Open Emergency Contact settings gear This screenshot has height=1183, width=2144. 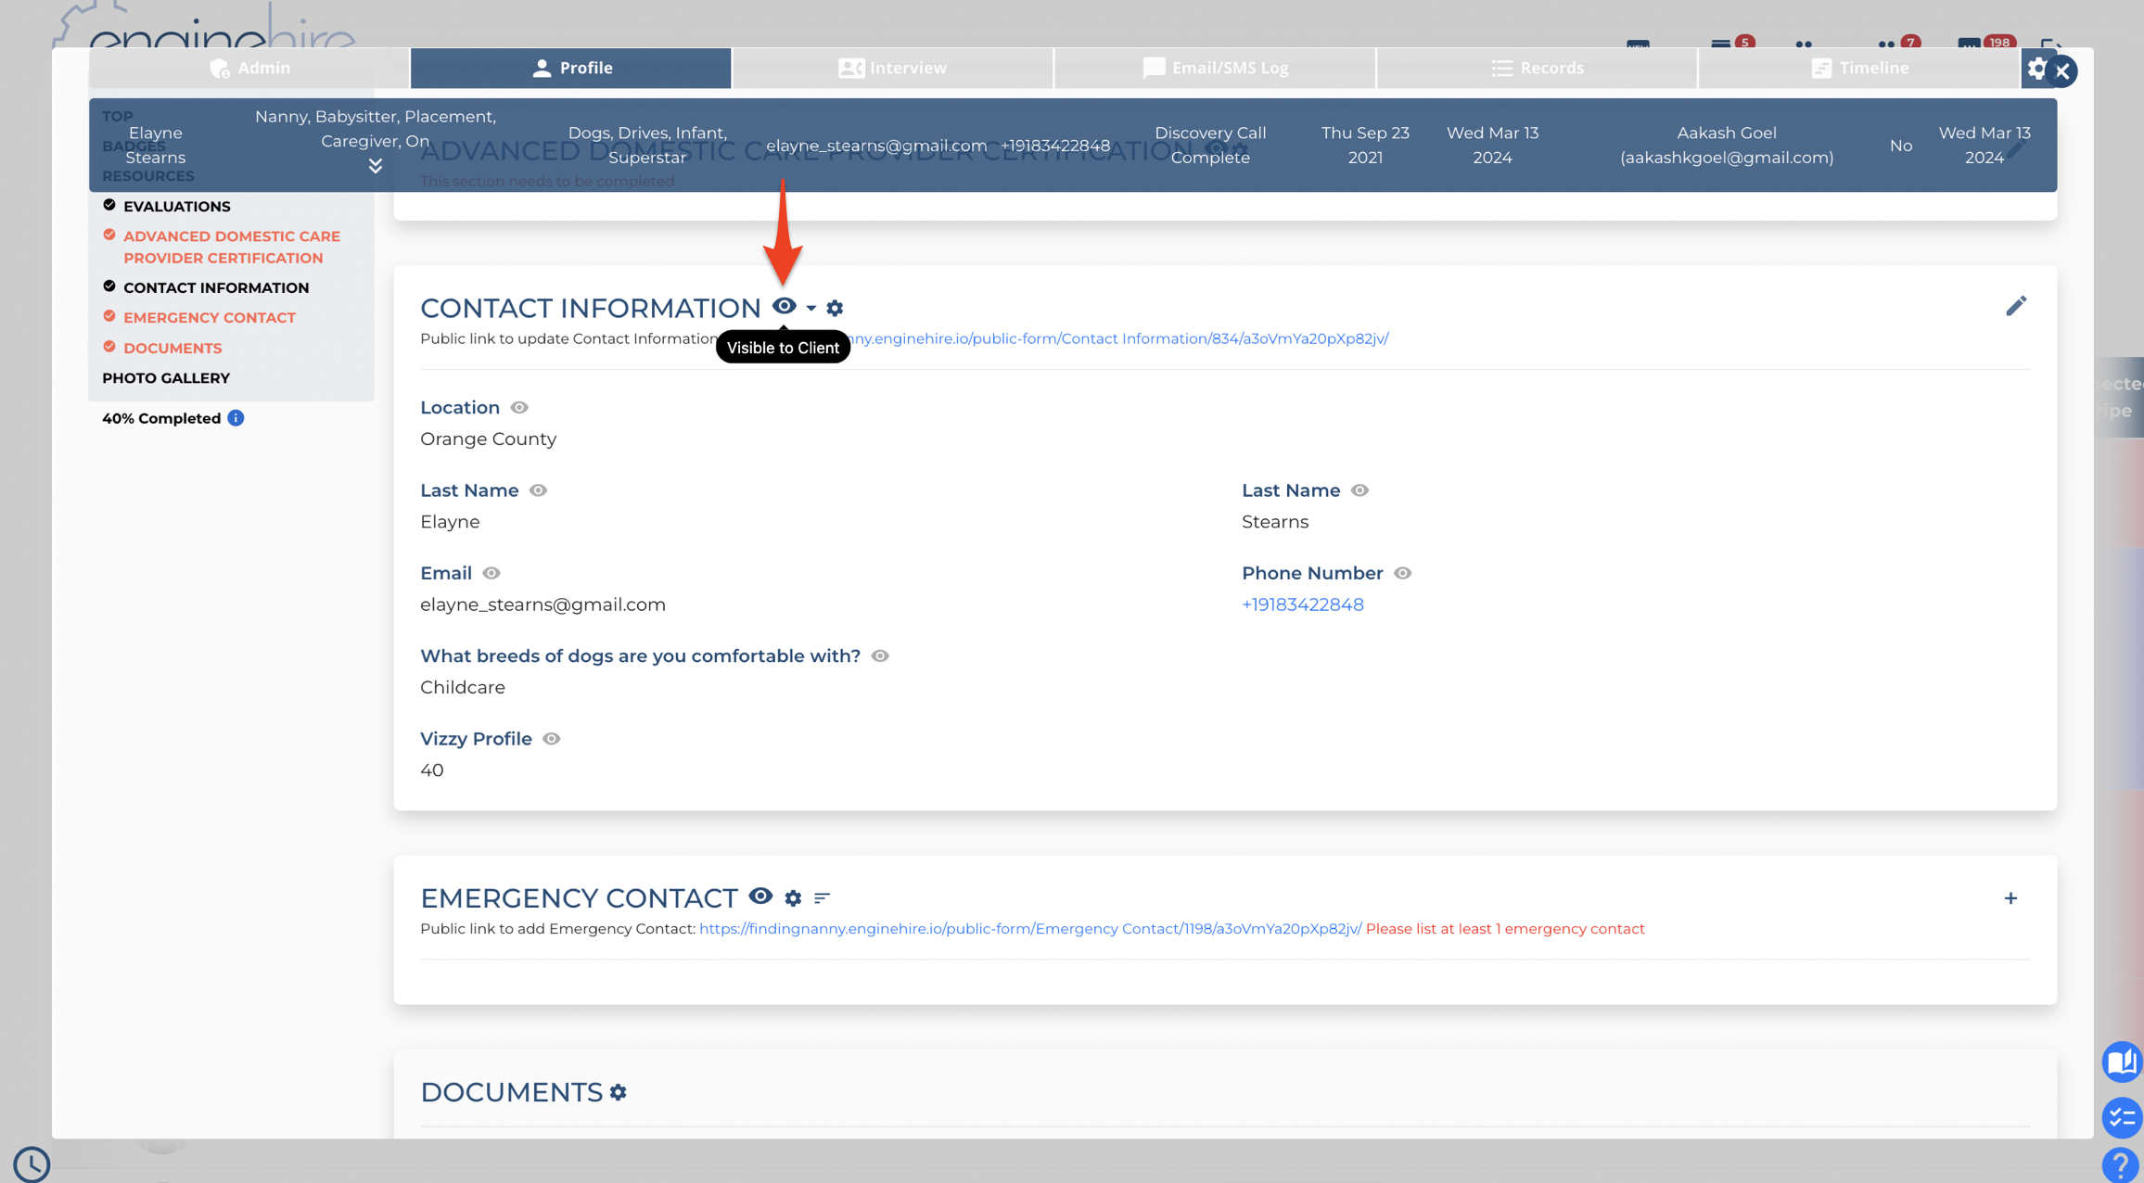(793, 897)
